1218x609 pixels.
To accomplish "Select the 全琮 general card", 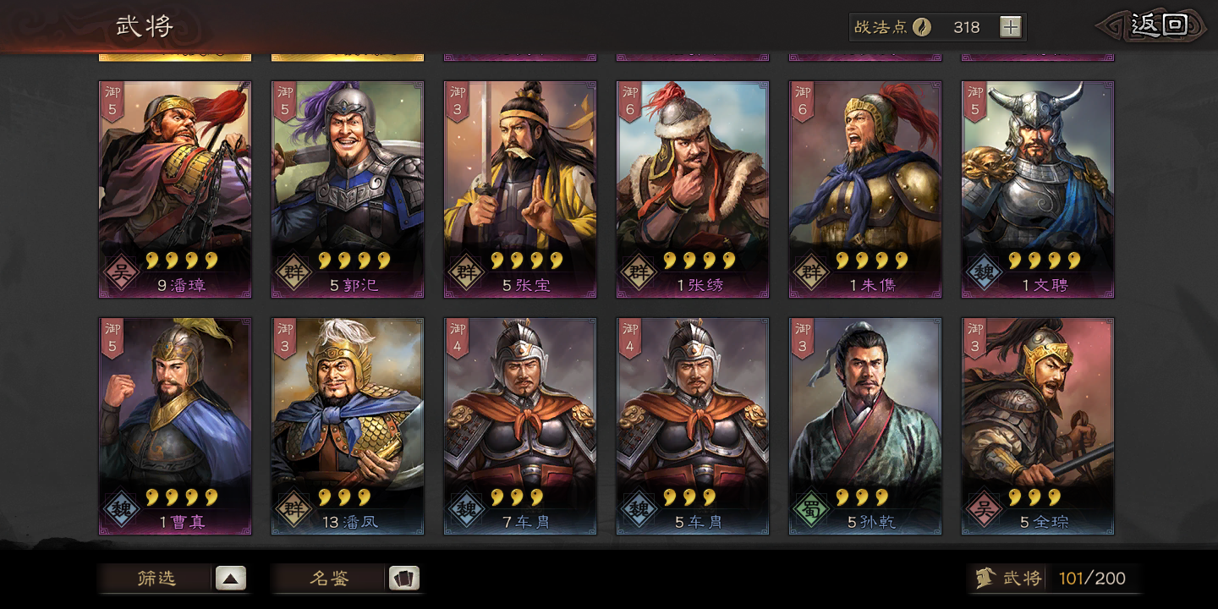I will 1038,426.
